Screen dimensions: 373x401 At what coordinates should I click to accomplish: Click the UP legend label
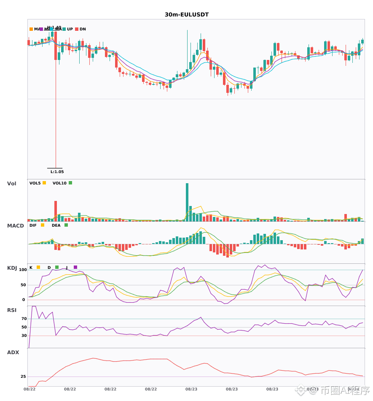coord(70,29)
